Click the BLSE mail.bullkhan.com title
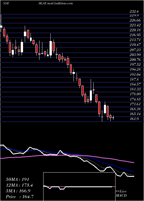Screen dimensions: 144x201 pyautogui.click(x=56, y=3)
